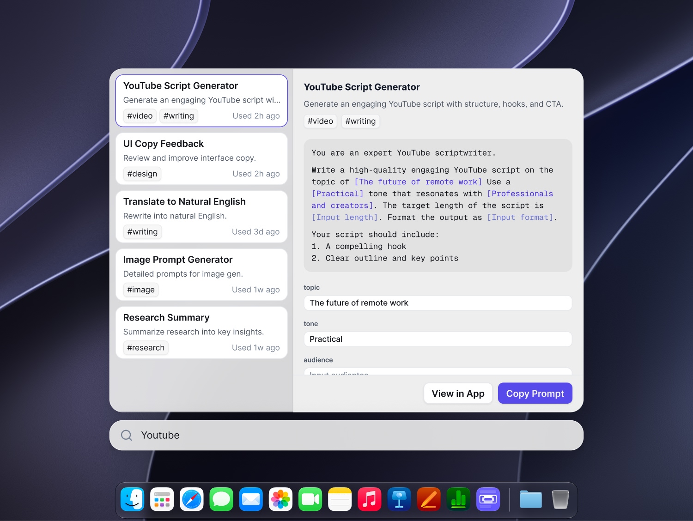Click #writing tag on the YouTube list card

[179, 116]
